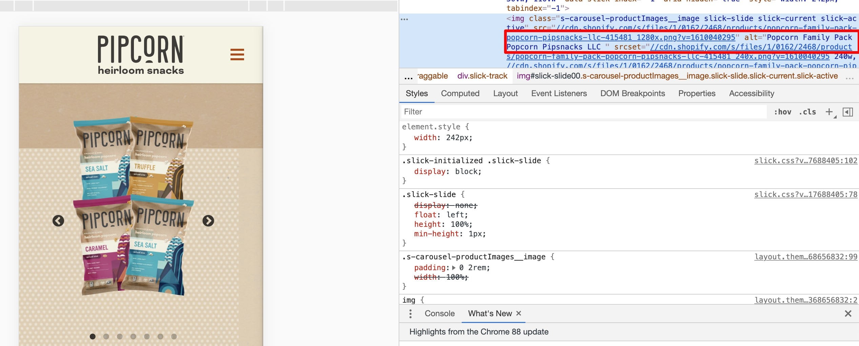Image resolution: width=859 pixels, height=346 pixels.
Task: Close the What's New tab
Action: (x=518, y=313)
